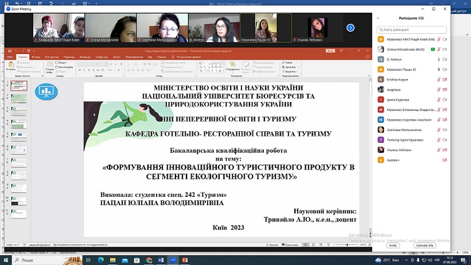
Task: Collapse the Participants panel chevron
Action: pyautogui.click(x=378, y=18)
